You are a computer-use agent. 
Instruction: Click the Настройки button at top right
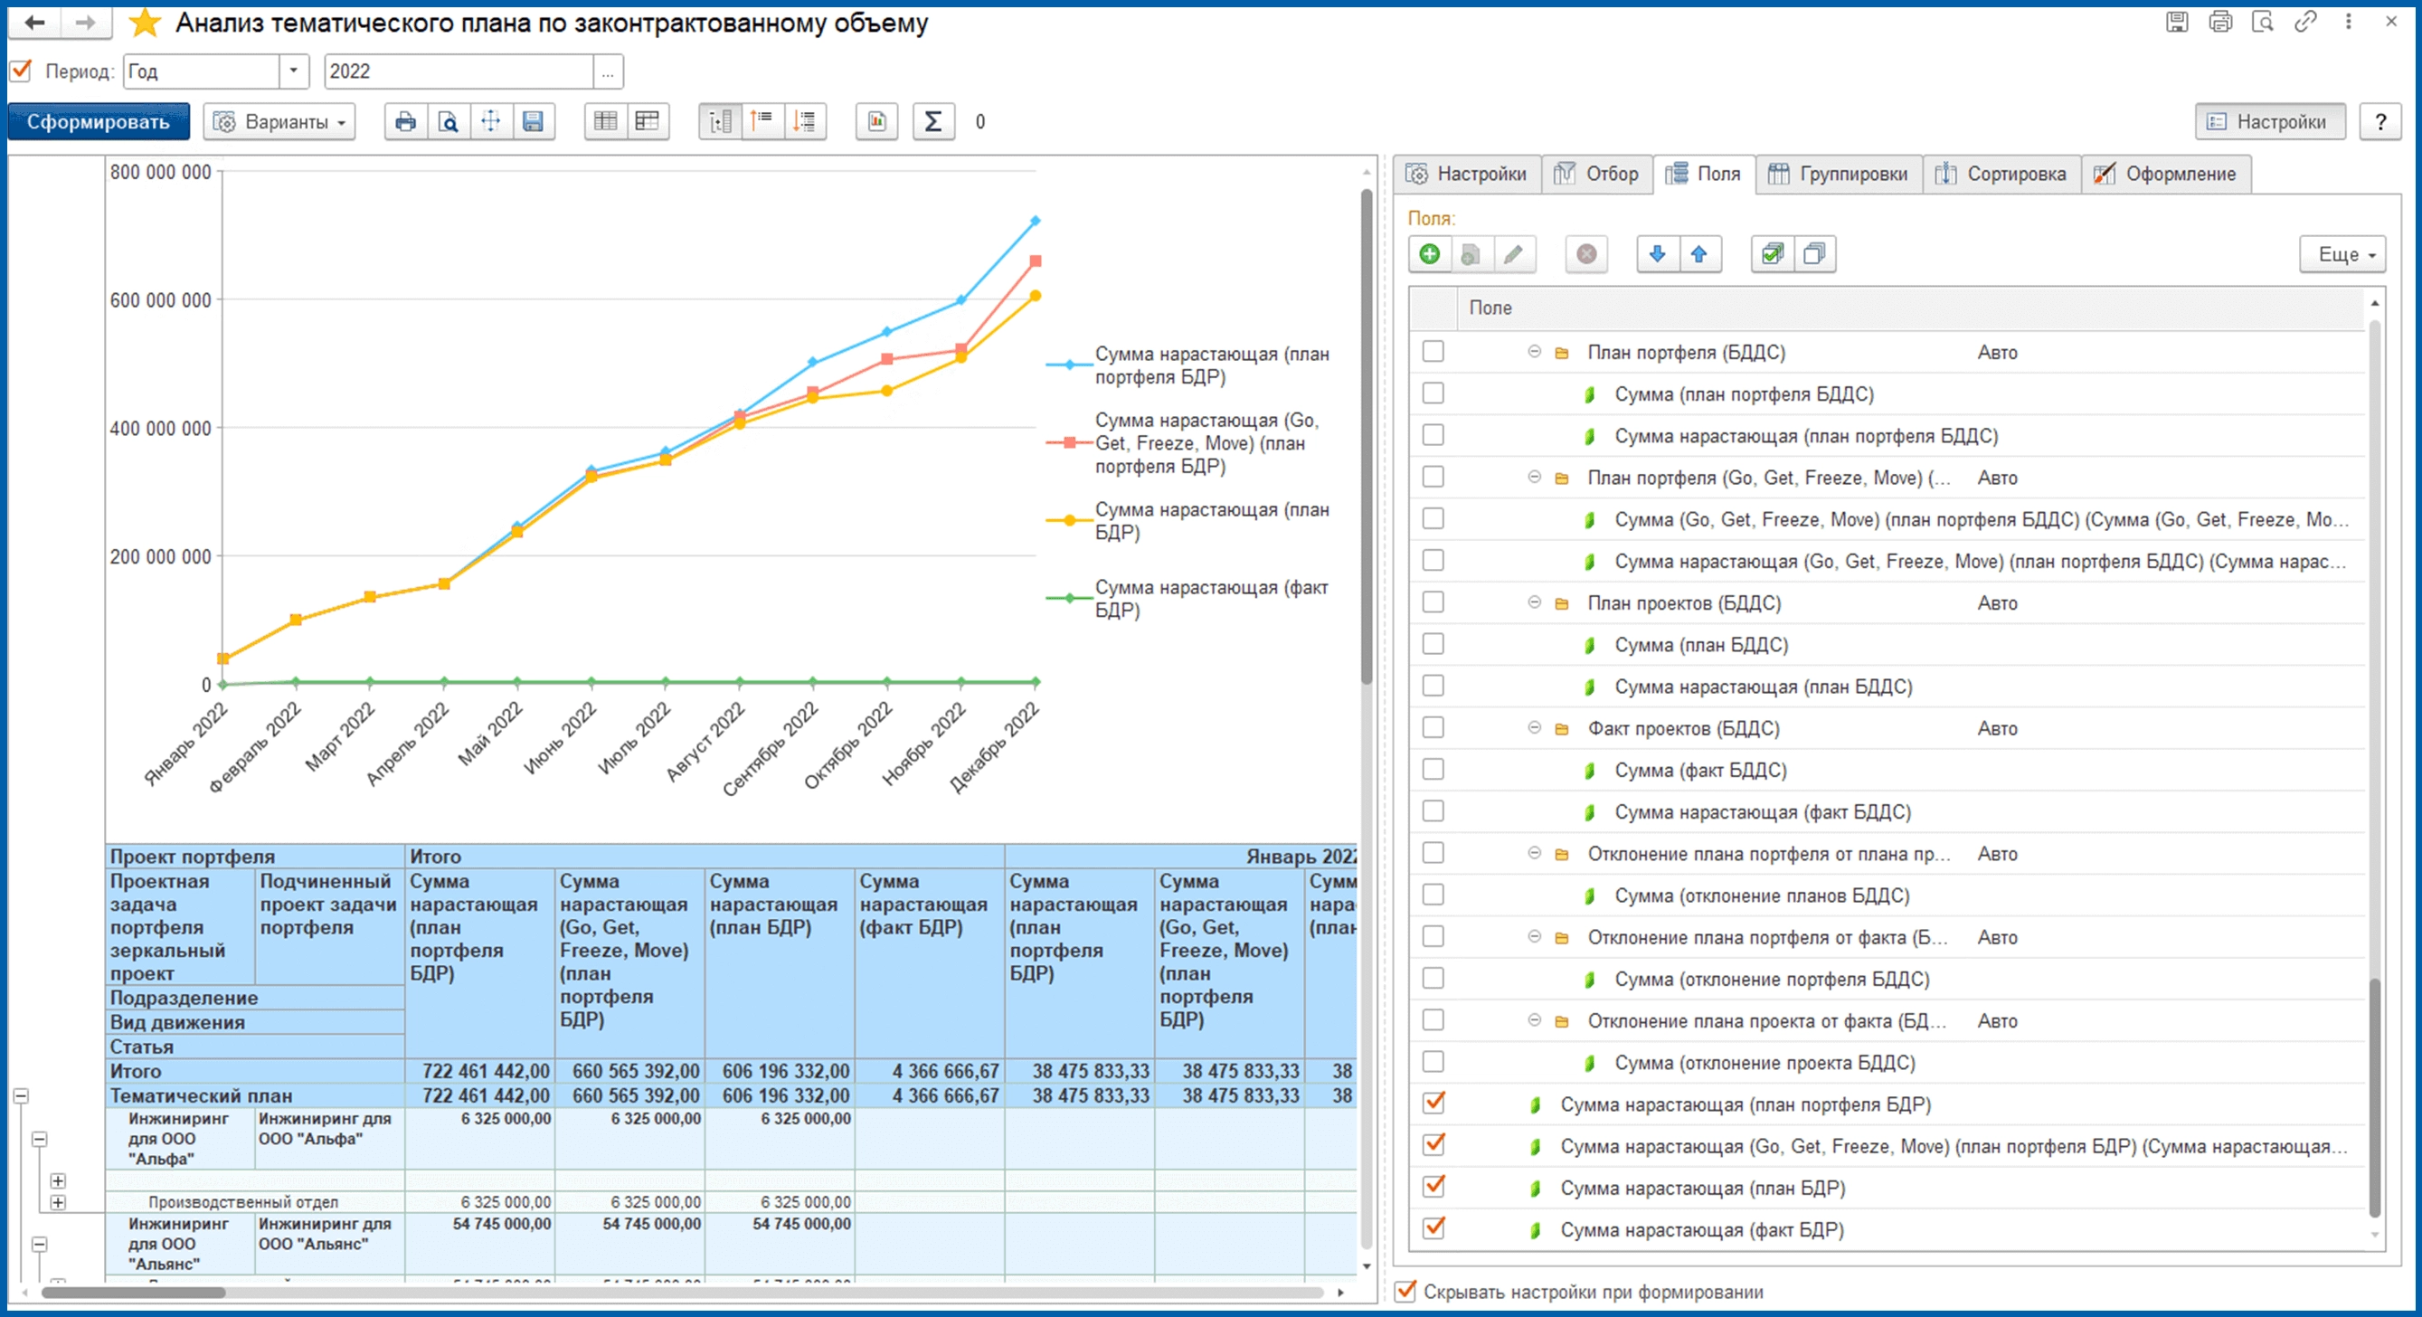click(x=2269, y=121)
